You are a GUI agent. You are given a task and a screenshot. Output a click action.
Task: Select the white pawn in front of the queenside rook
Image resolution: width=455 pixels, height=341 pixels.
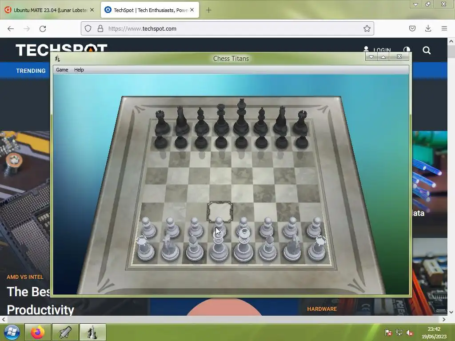pyautogui.click(x=148, y=228)
